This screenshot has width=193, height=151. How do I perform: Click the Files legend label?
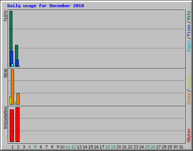pos(188,30)
